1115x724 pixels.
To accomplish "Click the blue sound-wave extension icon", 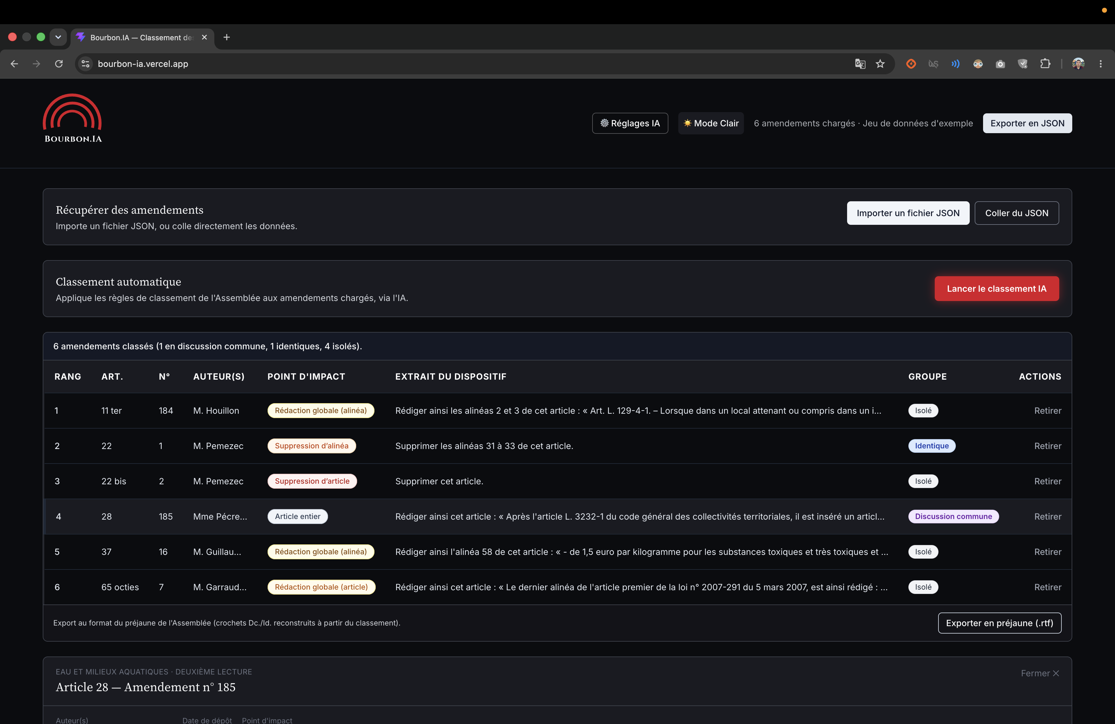I will tap(955, 64).
